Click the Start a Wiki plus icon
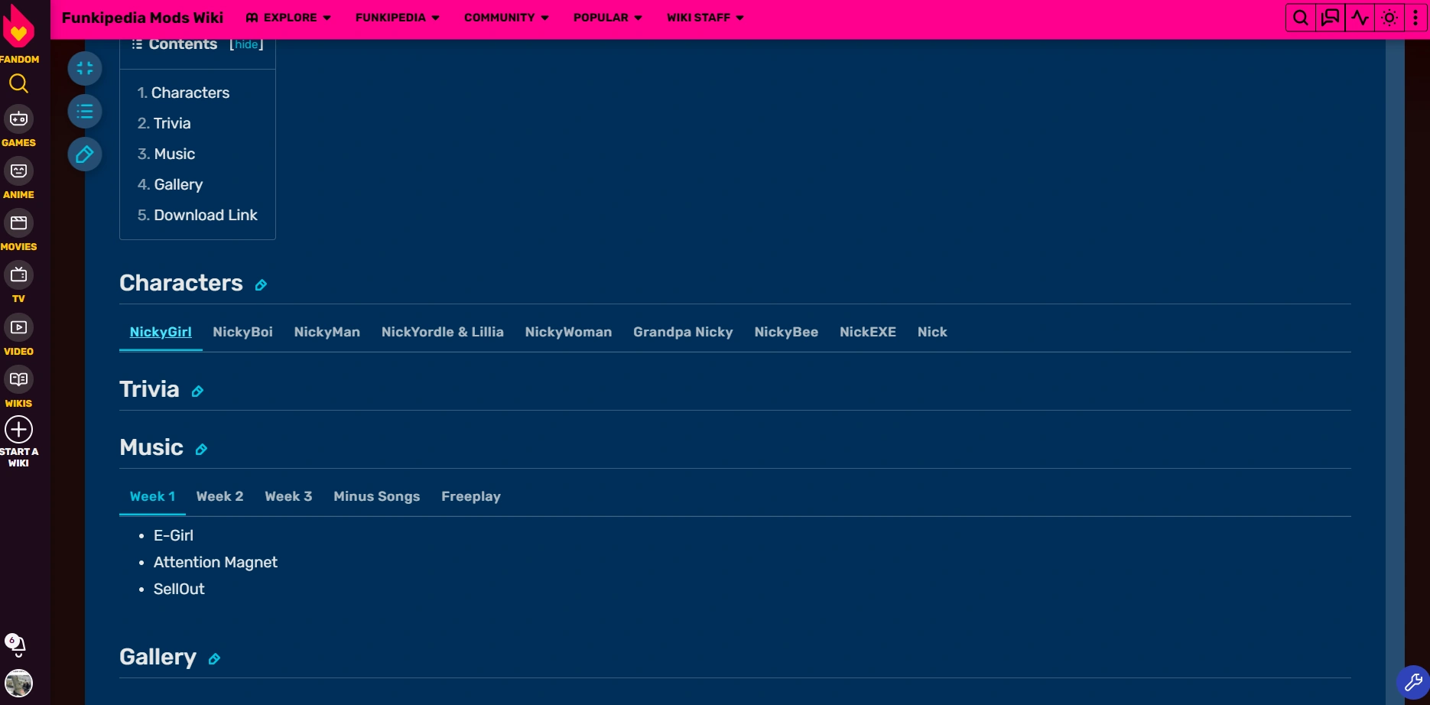The width and height of the screenshot is (1430, 705). point(18,430)
